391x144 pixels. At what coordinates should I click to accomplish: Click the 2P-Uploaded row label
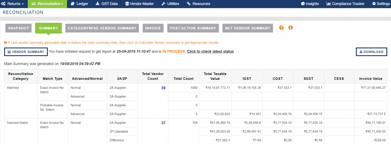118,131
